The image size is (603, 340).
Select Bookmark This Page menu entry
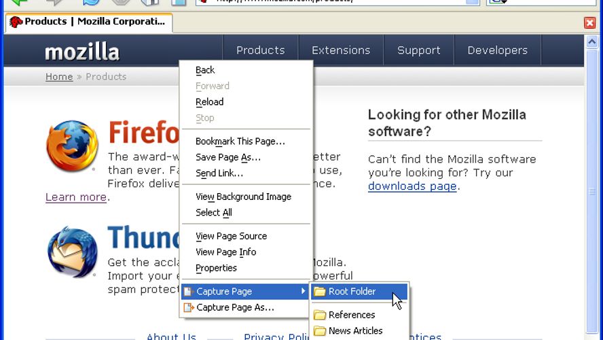[246, 141]
